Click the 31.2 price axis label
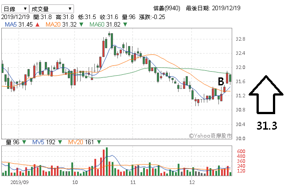Viewport: 288px width, 188px height. click(x=241, y=96)
